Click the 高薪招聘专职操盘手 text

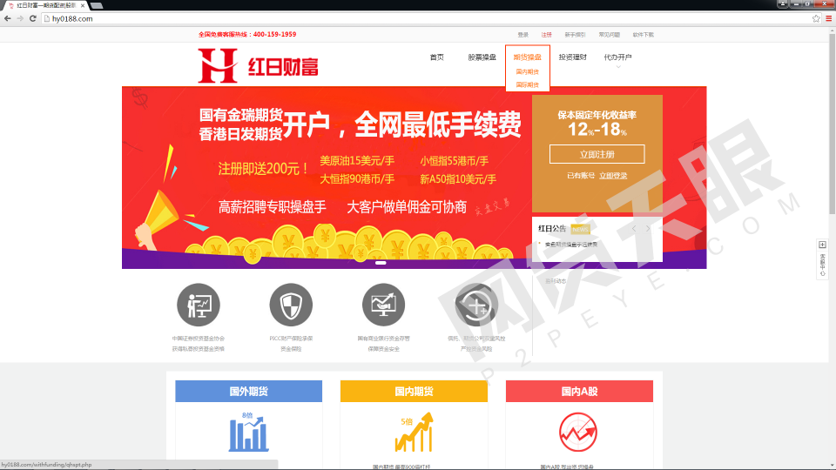[x=273, y=207]
